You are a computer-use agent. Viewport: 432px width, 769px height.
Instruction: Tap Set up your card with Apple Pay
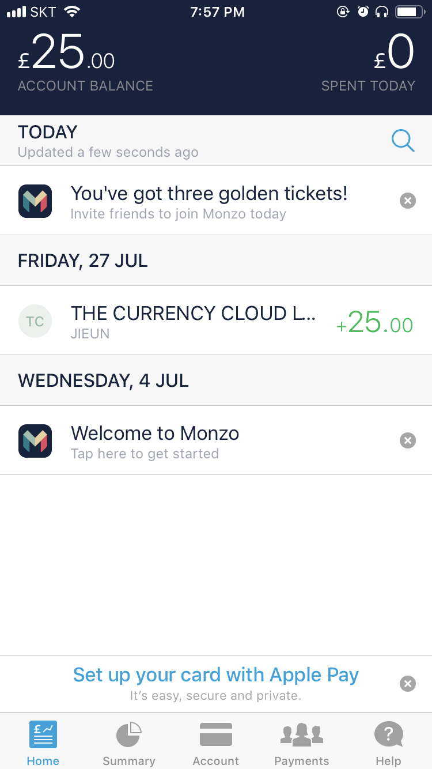[x=216, y=675]
